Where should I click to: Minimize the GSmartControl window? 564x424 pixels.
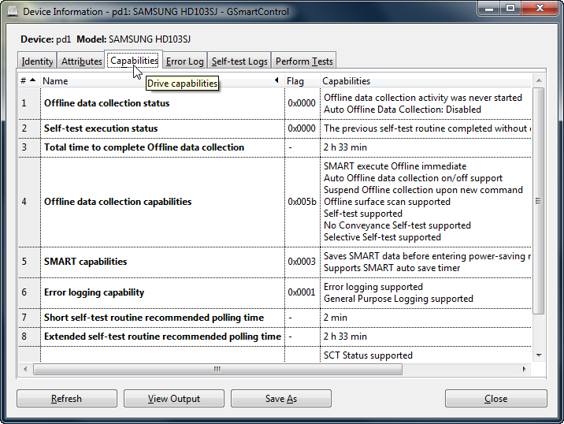489,9
